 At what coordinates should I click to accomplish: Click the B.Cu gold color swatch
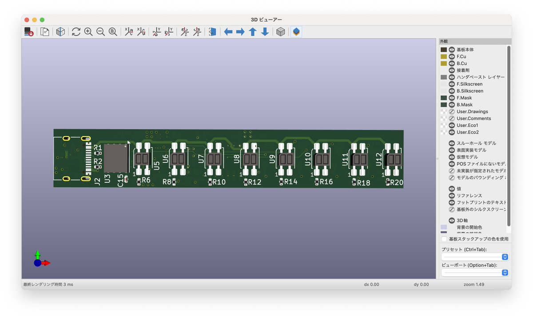coord(444,63)
